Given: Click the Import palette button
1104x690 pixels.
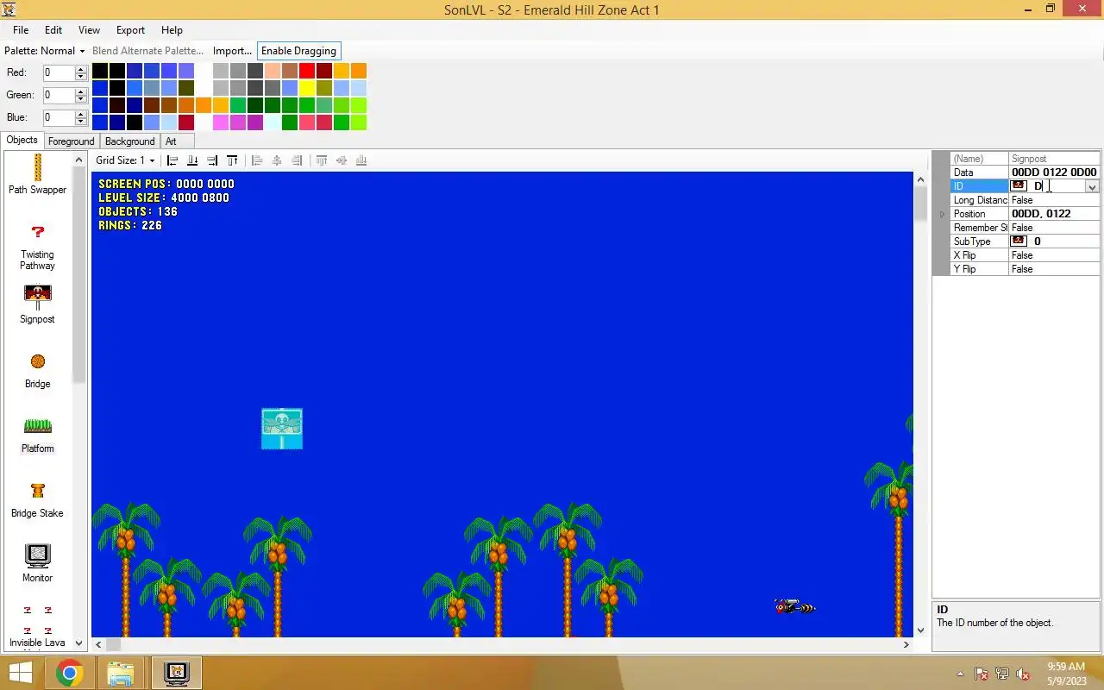Looking at the screenshot, I should coord(232,51).
